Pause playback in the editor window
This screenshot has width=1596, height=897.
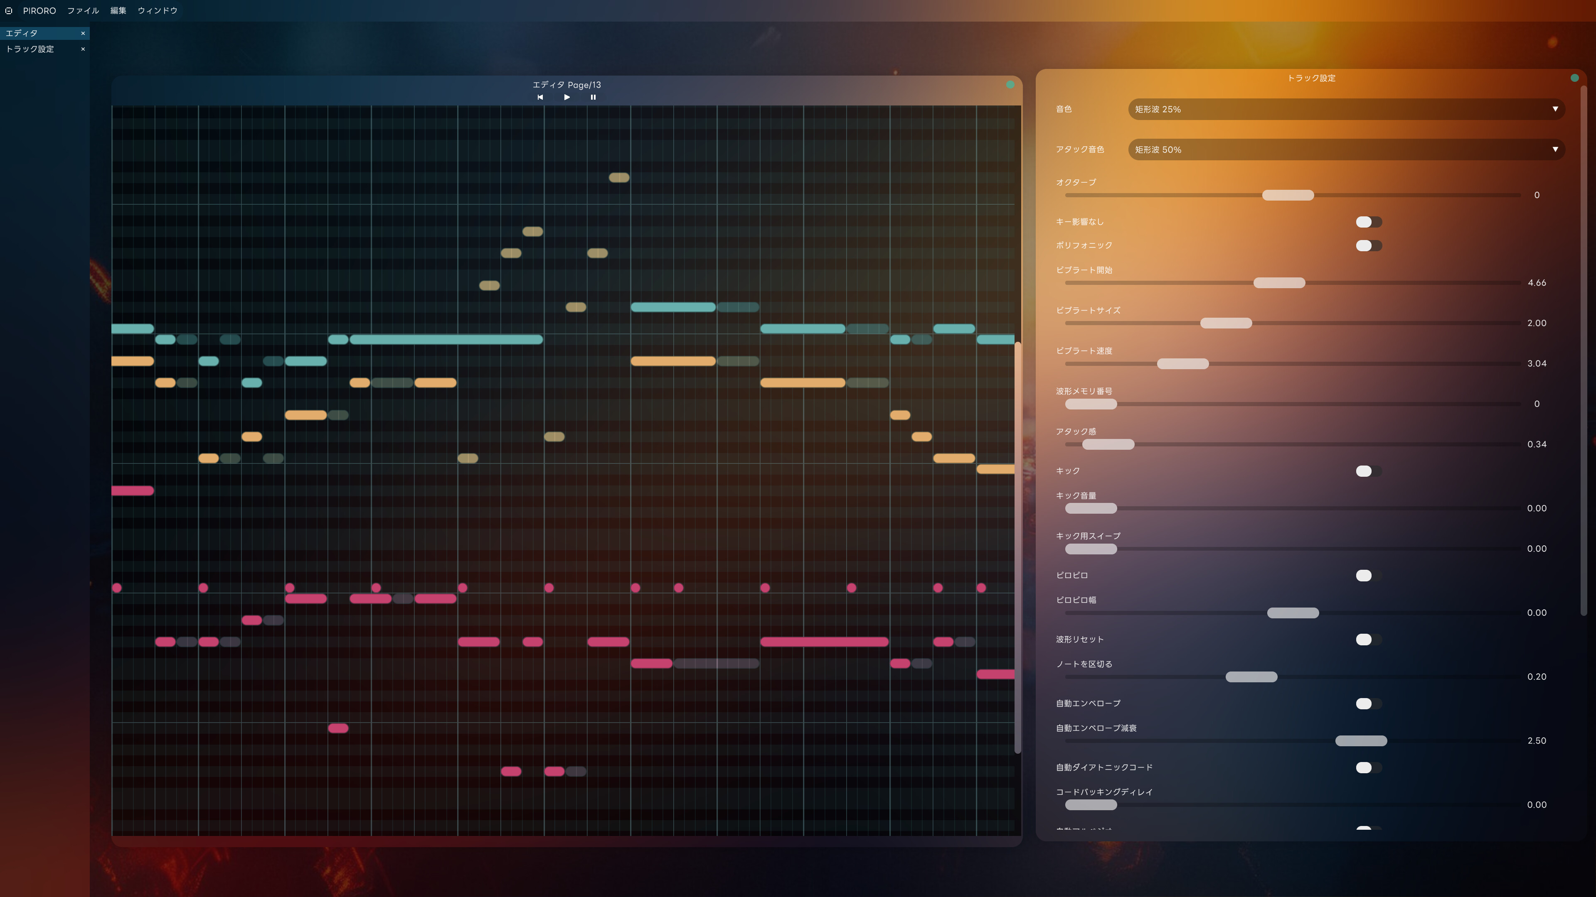(593, 97)
